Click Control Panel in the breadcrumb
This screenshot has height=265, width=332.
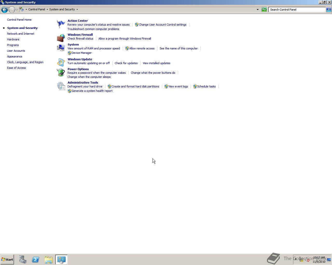[x=37, y=9]
